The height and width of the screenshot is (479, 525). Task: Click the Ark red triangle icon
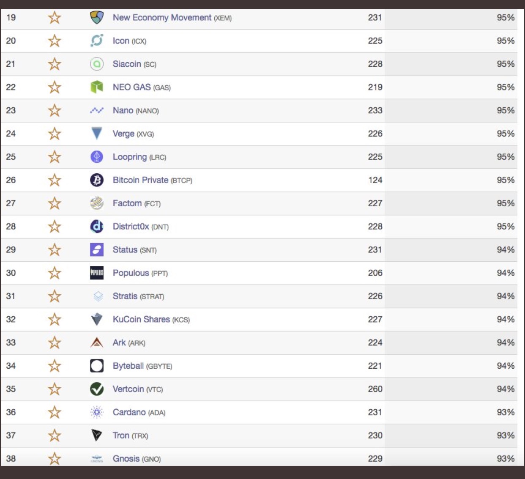click(x=97, y=342)
